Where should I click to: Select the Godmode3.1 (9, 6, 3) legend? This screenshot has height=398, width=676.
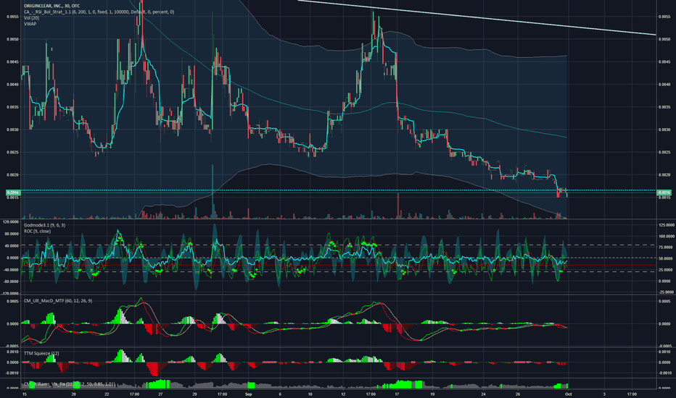(x=44, y=225)
